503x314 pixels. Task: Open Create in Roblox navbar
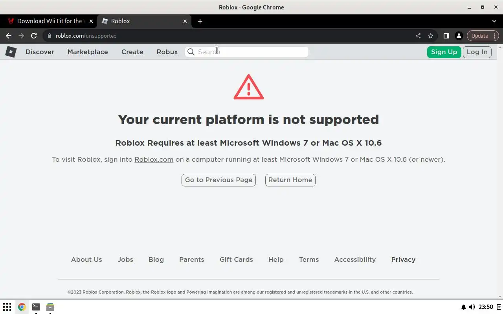tap(132, 52)
